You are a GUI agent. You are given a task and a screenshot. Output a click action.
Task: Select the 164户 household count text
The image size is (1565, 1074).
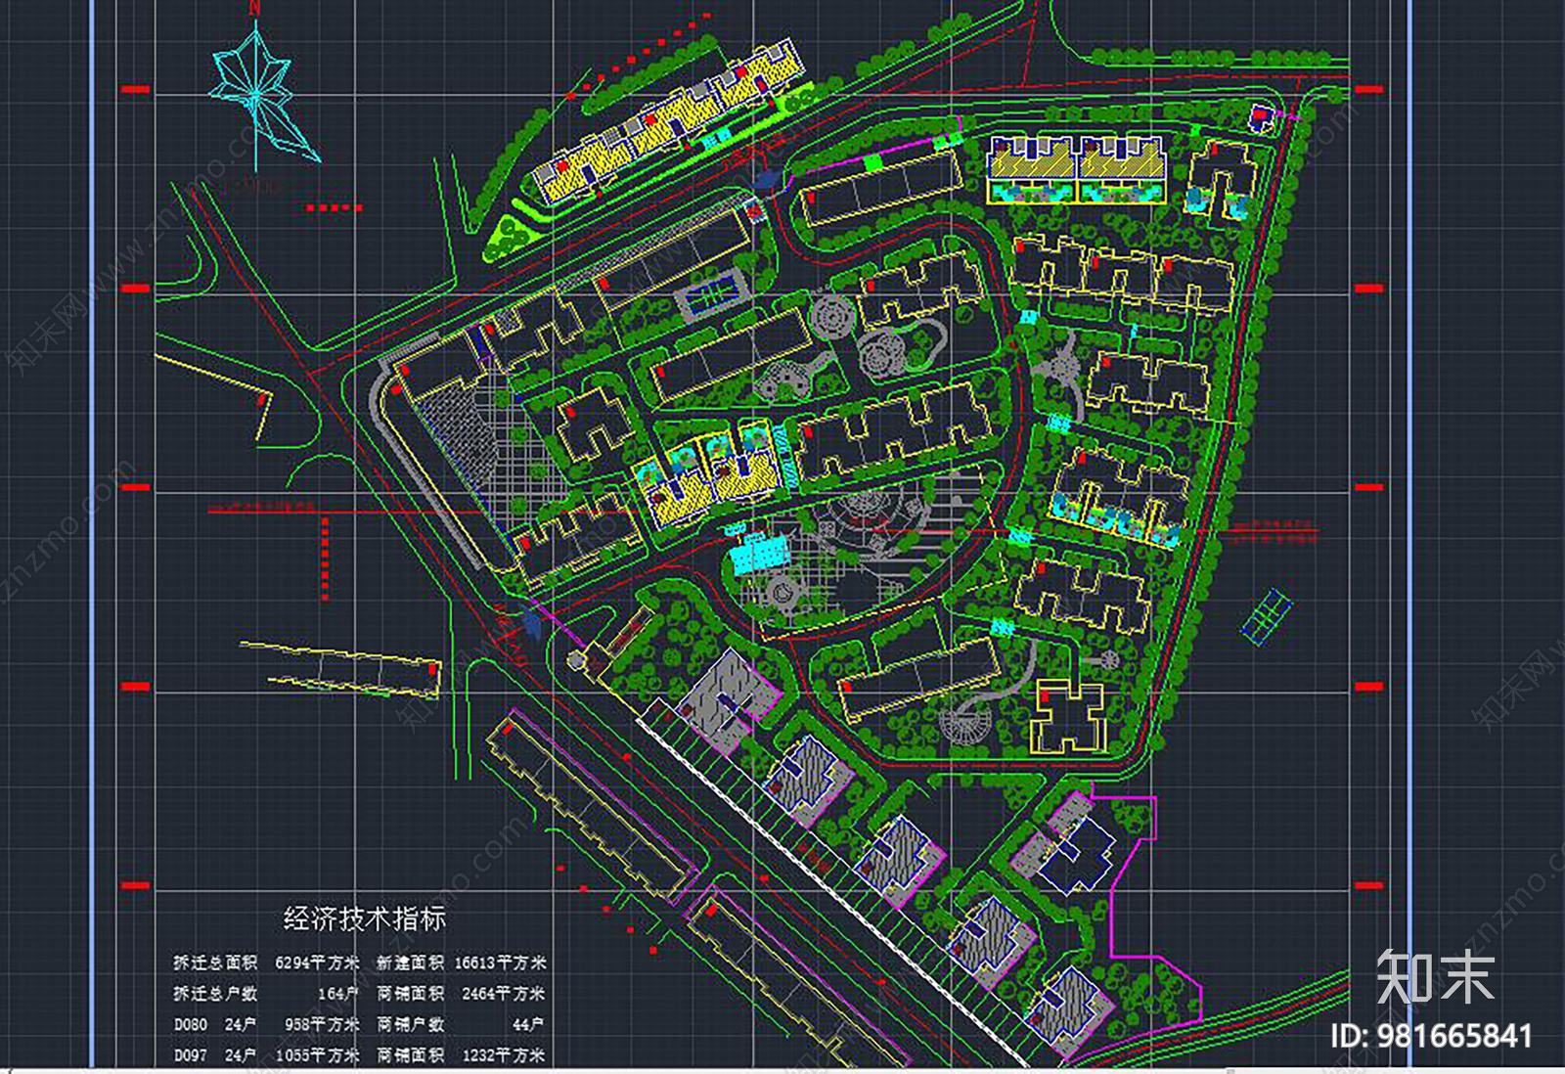338,993
